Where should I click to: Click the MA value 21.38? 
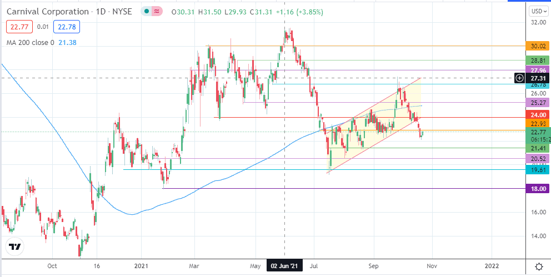67,43
